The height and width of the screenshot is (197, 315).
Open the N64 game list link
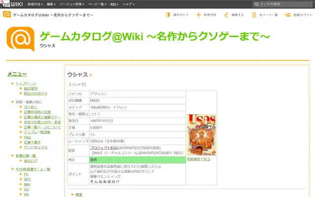click(x=27, y=185)
